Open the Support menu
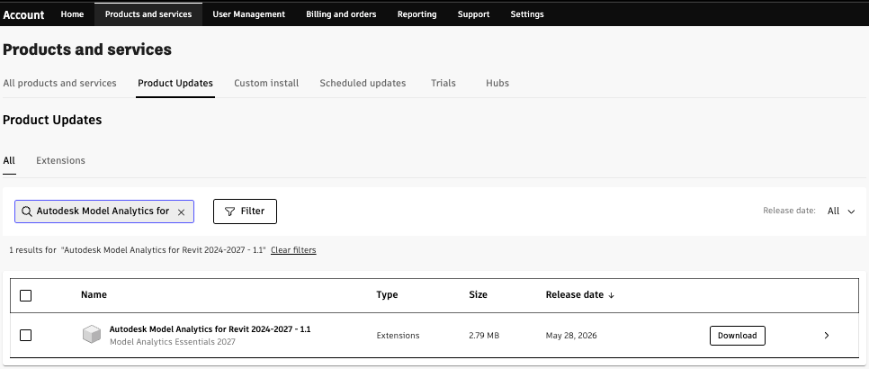Viewport: 869px width, 369px height. coord(473,14)
